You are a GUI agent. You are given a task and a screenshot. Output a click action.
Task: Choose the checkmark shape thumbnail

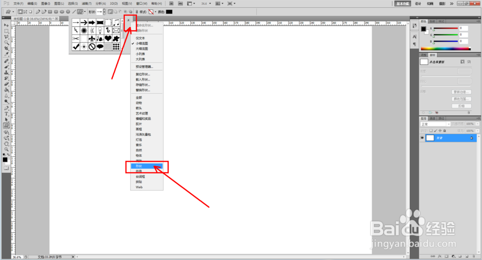[x=76, y=47]
